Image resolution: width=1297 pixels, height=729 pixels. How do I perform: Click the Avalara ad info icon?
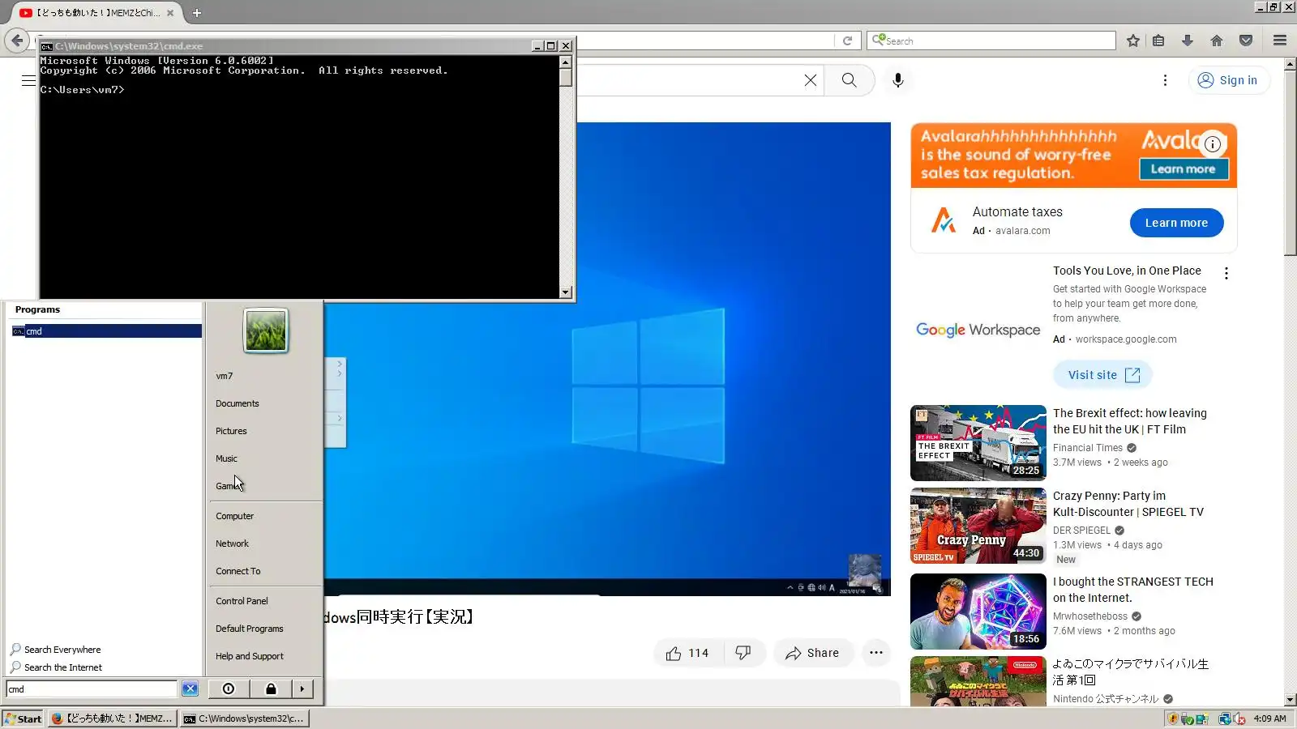1213,144
